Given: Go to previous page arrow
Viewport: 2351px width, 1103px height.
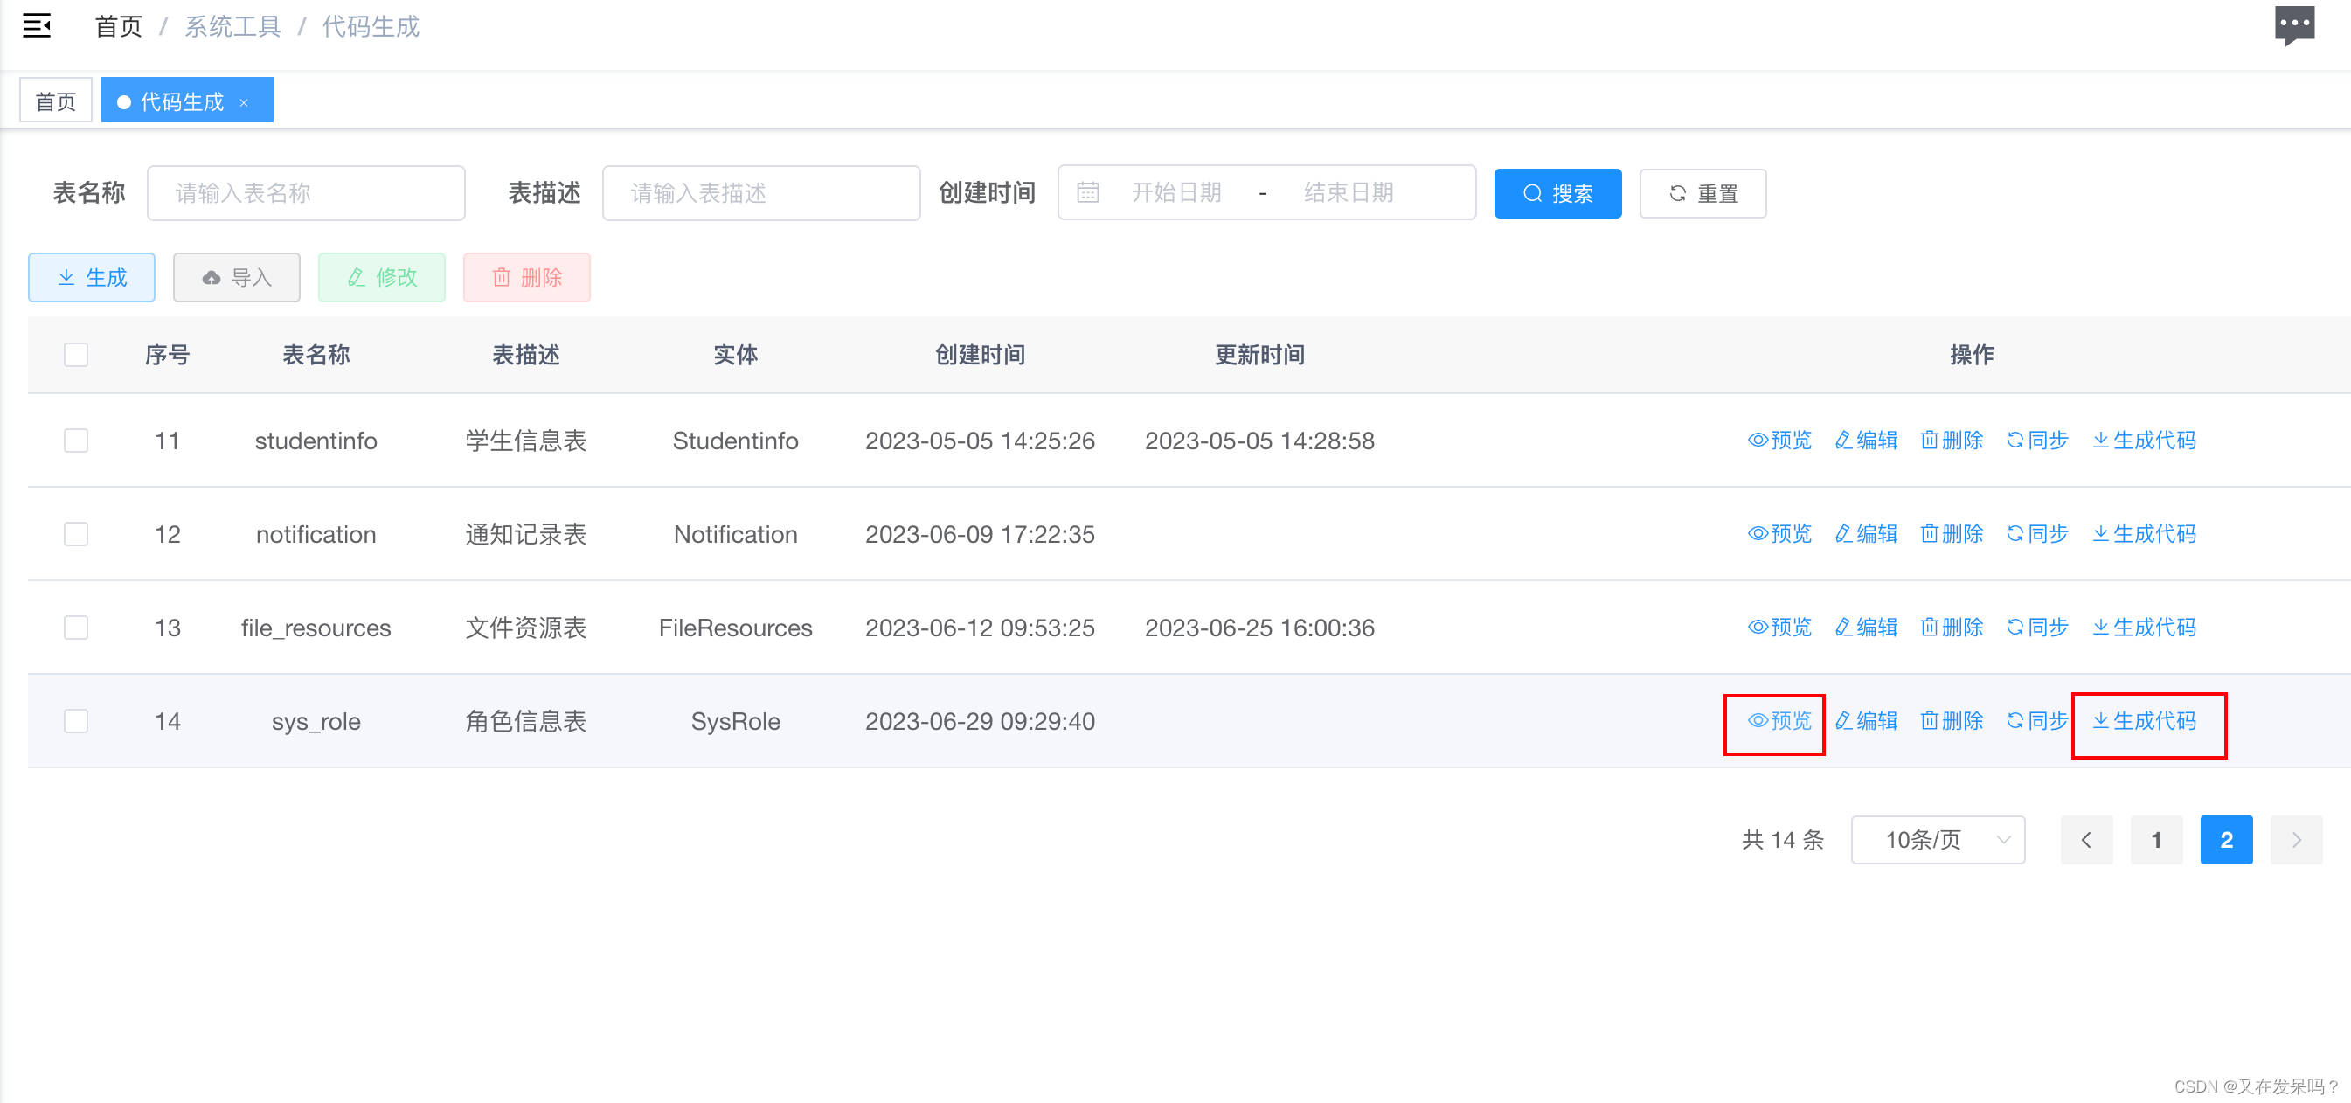Looking at the screenshot, I should [x=2085, y=839].
